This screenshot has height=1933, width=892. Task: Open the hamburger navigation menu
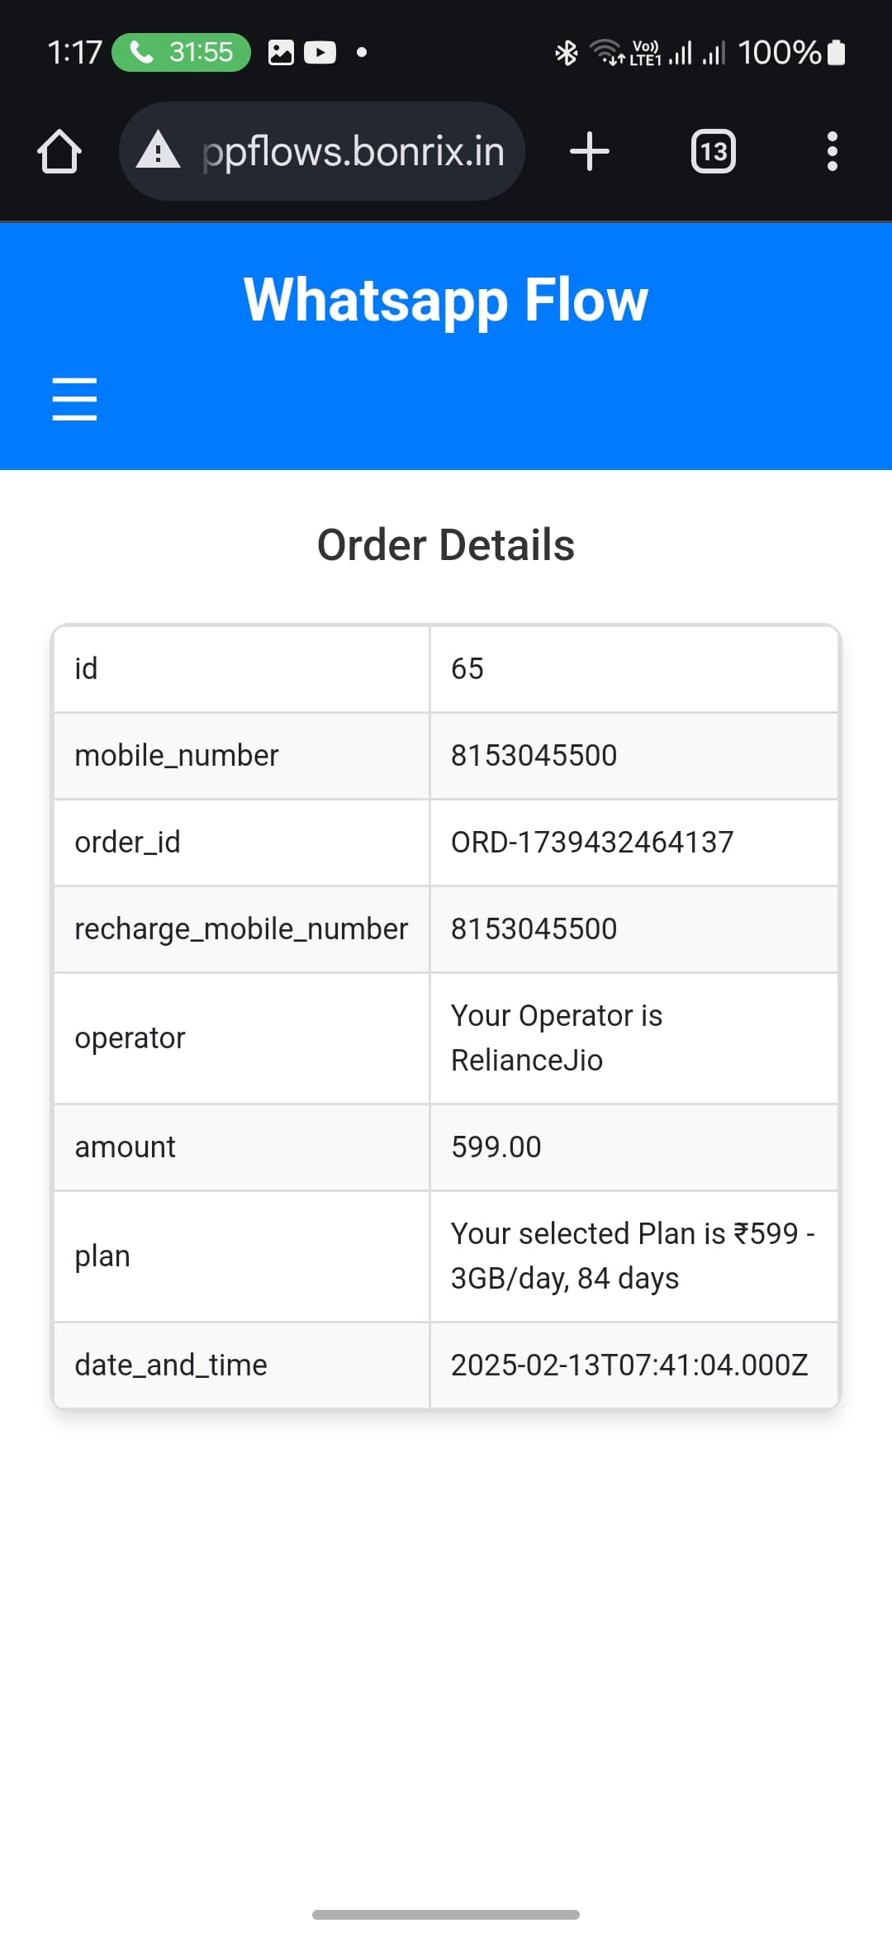click(x=74, y=399)
